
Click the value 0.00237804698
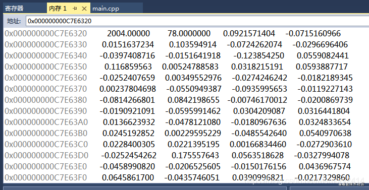point(128,89)
